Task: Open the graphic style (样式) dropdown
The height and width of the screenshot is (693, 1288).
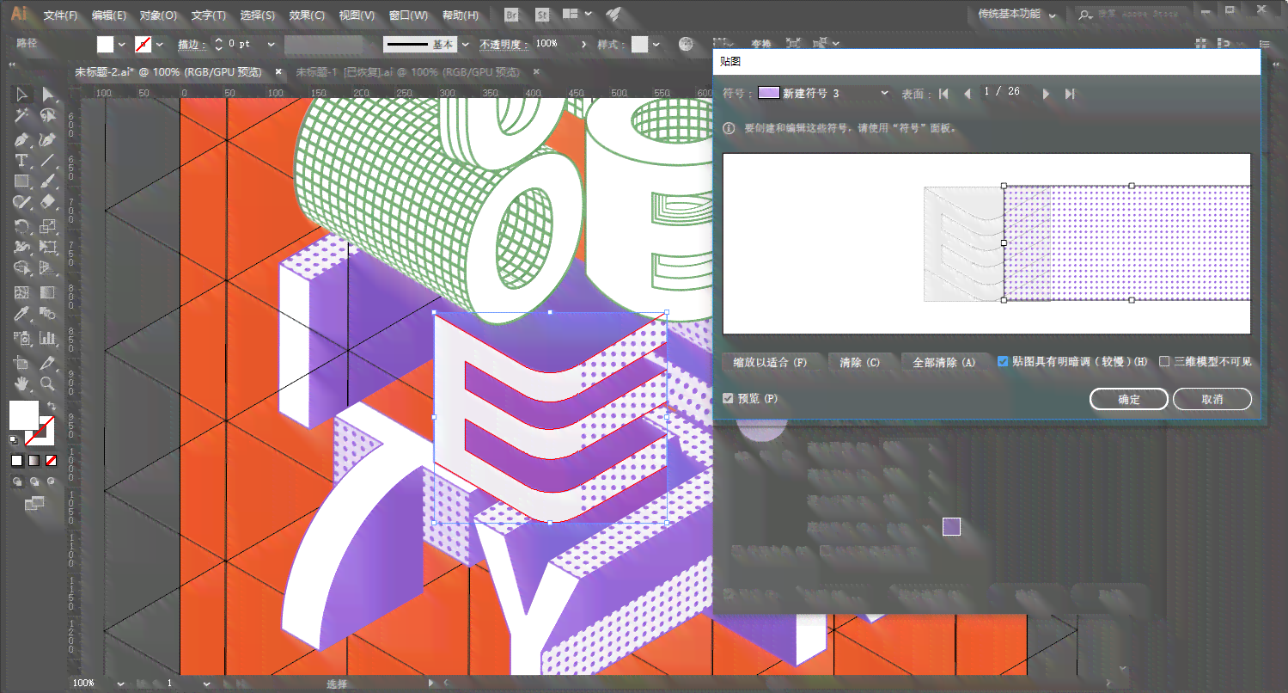Action: 656,44
